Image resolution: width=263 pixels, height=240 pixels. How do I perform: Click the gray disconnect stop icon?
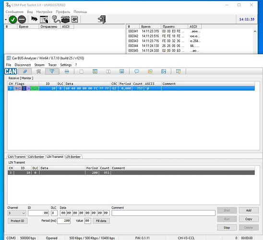point(22,20)
